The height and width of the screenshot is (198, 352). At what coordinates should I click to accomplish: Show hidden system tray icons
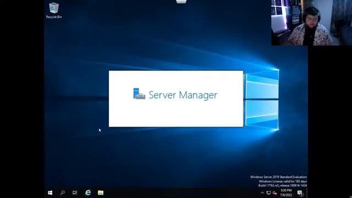pyautogui.click(x=262, y=193)
